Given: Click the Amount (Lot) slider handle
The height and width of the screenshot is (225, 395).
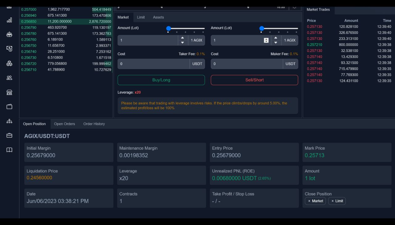Looking at the screenshot, I should pyautogui.click(x=168, y=28).
